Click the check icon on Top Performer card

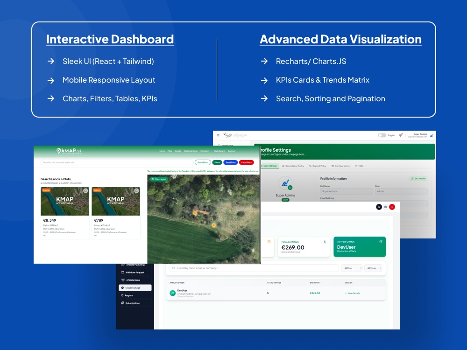[x=381, y=242]
